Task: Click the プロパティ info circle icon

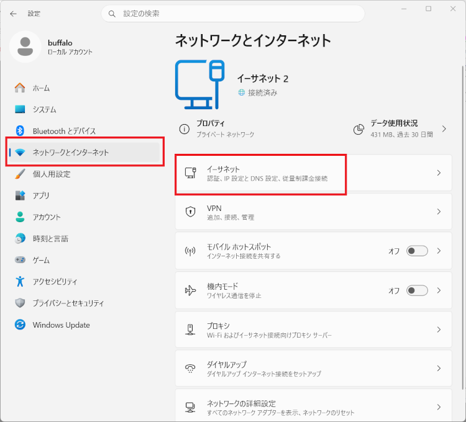Action: pos(185,129)
